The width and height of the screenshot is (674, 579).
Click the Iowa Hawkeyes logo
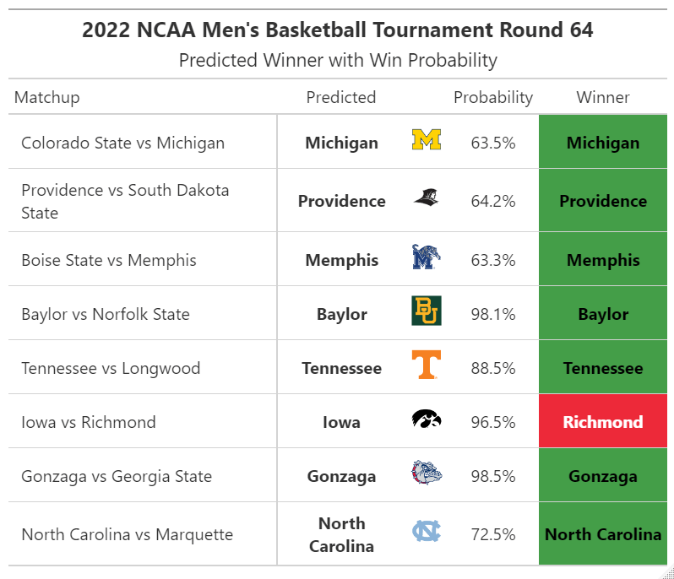427,419
